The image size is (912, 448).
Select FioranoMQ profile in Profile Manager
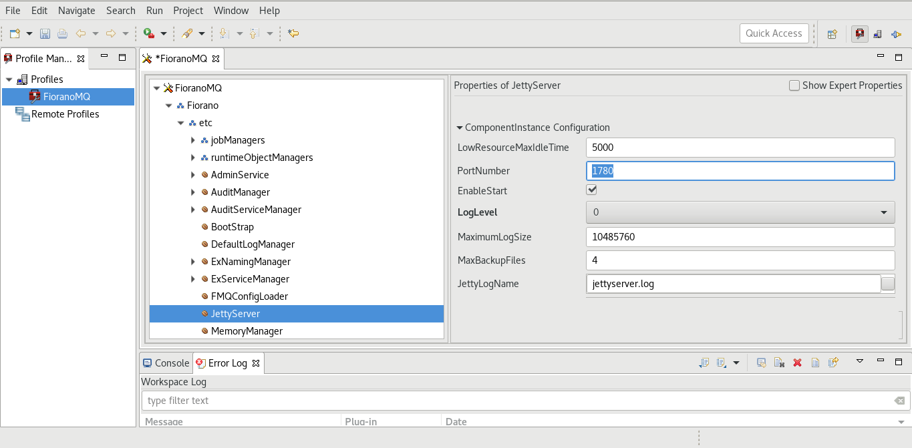pos(67,97)
